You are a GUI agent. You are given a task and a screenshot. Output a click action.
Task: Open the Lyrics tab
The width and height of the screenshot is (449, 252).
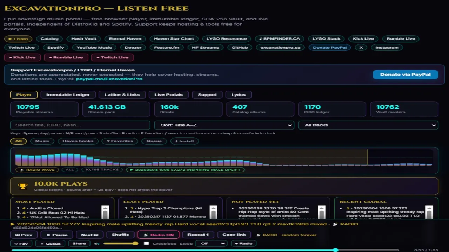[239, 94]
